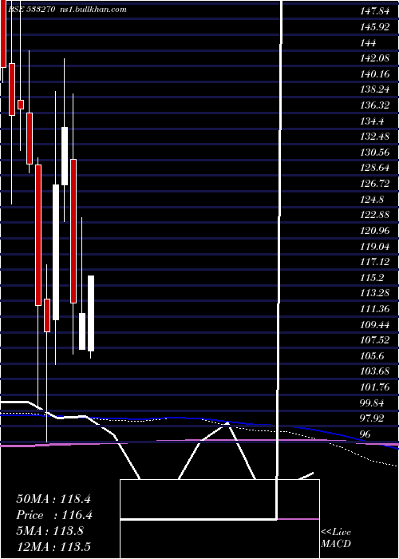Select the 109.44 axis label
This screenshot has height=559, width=399.
[x=374, y=325]
